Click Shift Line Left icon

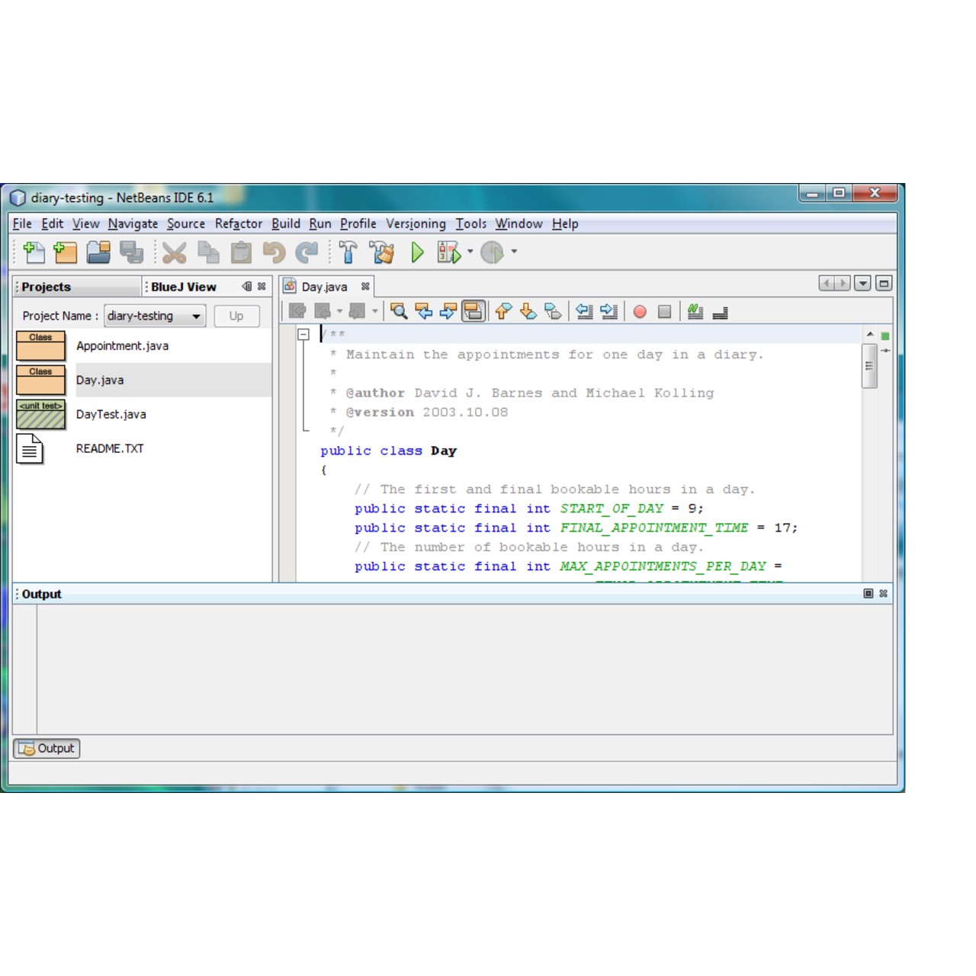pos(584,311)
